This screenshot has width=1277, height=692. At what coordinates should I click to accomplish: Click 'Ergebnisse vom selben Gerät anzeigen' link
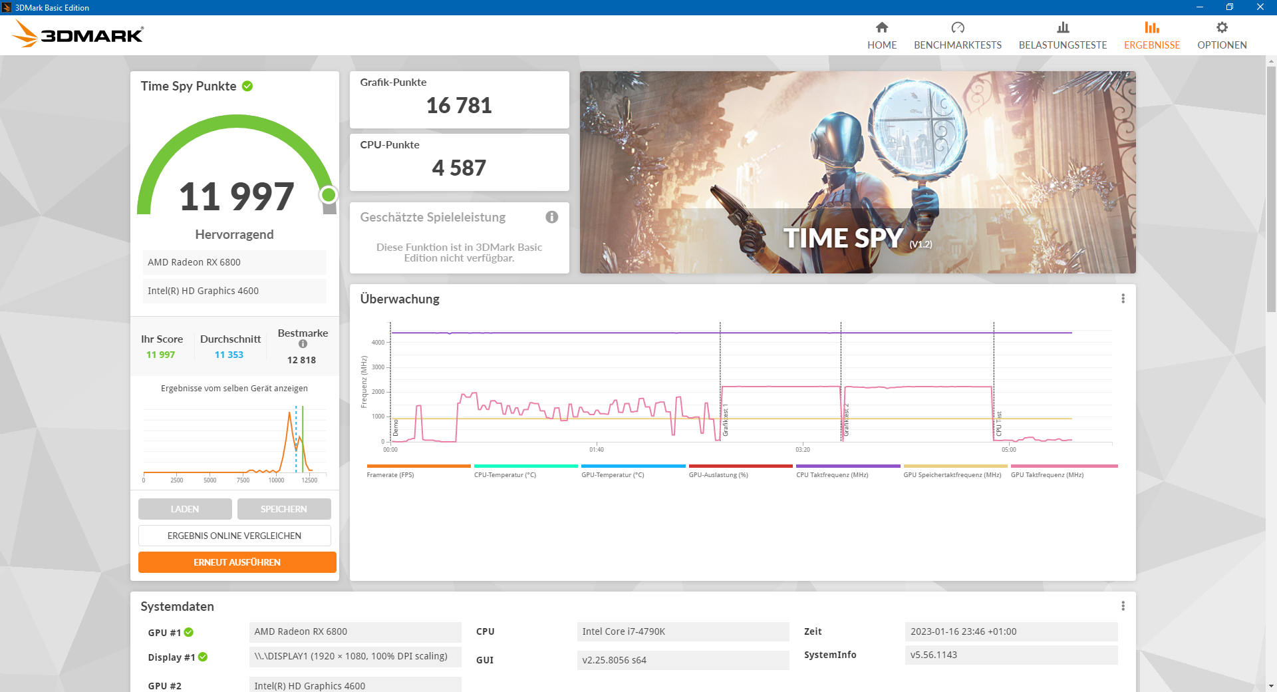point(234,388)
